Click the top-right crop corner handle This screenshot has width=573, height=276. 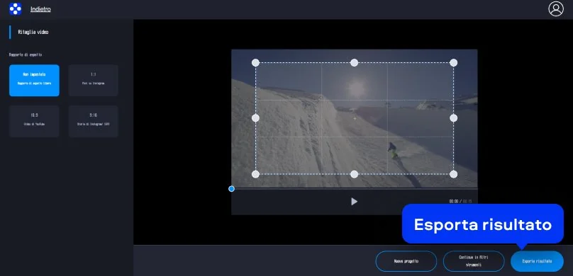[453, 63]
